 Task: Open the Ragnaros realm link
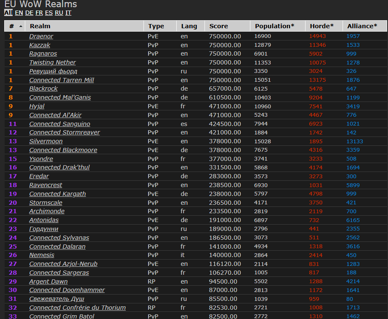(x=43, y=54)
